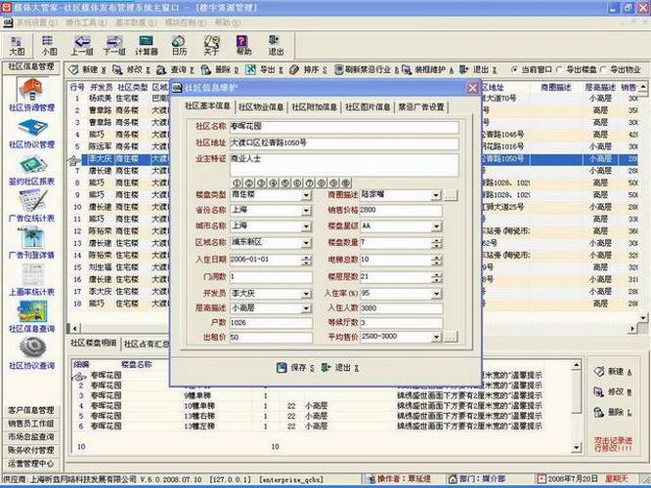Screen dimensions: 651x488
Task: Click 排序 in the list toolbar
Action: tap(308, 69)
